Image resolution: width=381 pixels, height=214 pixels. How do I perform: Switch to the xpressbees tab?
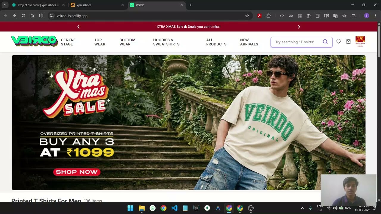(97, 5)
